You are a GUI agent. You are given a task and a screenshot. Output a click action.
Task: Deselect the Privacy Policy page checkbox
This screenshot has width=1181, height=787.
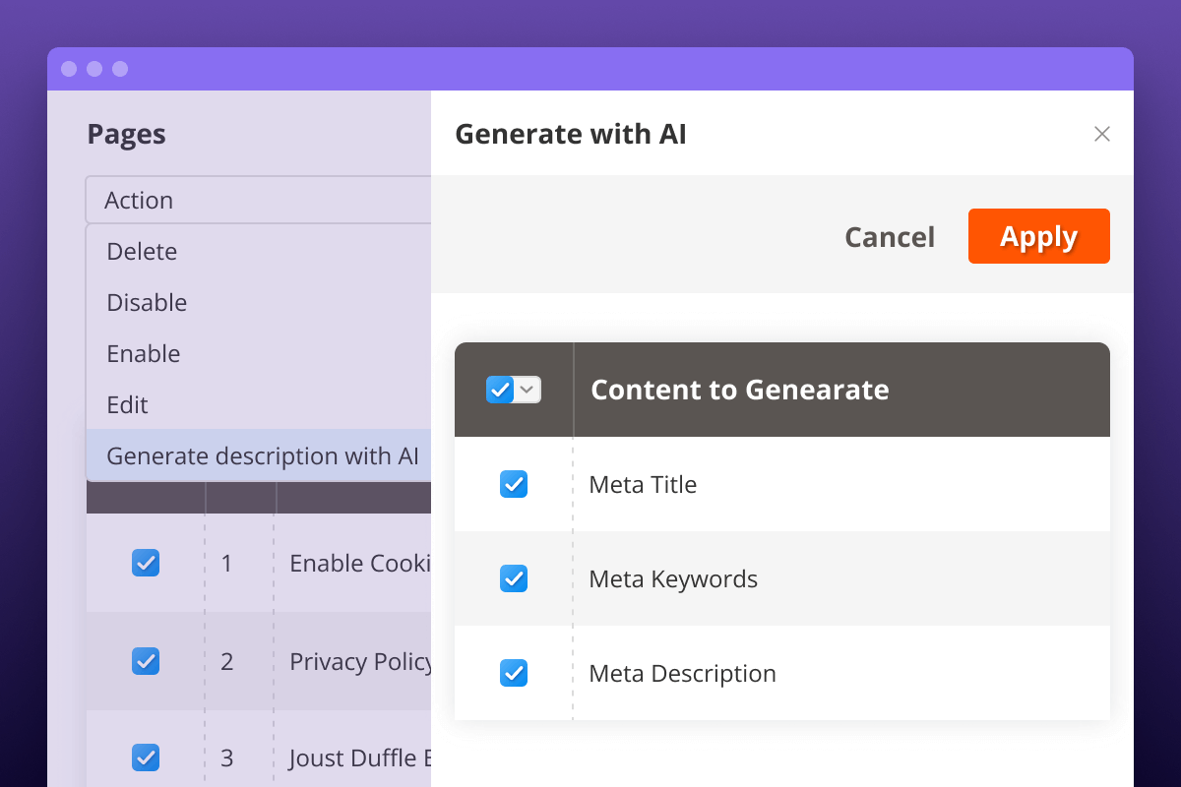(x=145, y=661)
